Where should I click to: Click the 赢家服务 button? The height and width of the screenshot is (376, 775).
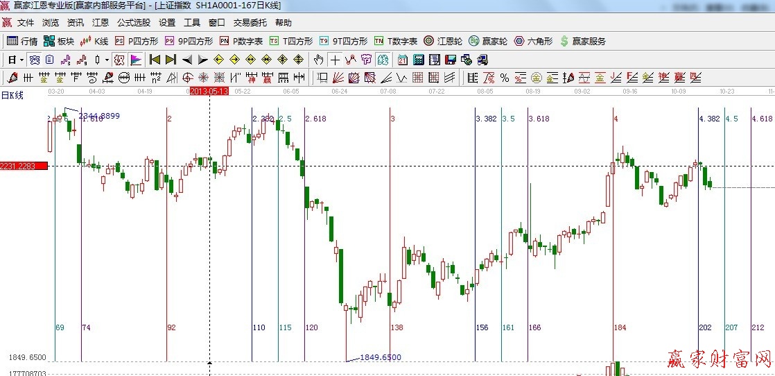582,41
